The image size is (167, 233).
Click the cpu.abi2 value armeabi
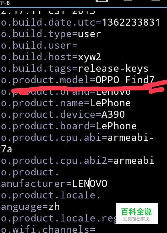(x=134, y=161)
